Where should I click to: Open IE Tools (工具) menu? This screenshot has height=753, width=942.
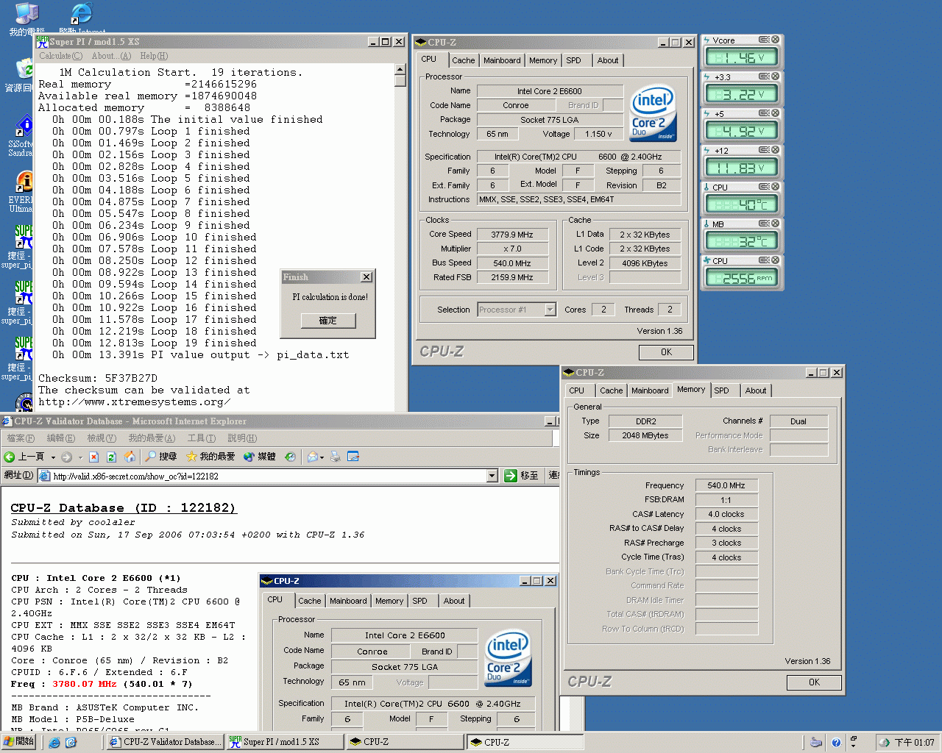(201, 438)
